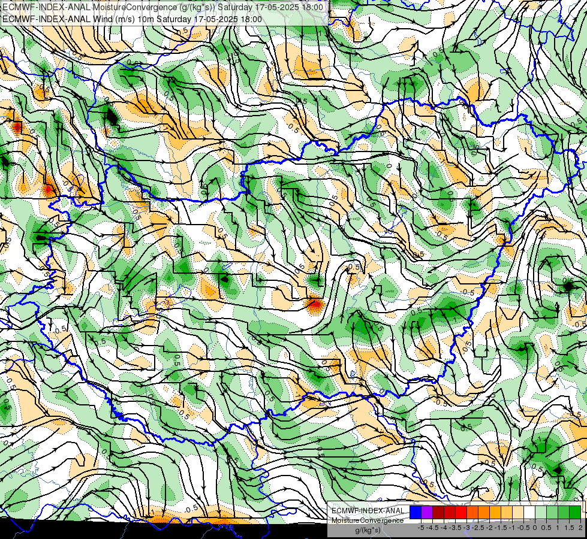This screenshot has width=587, height=539.
Task: Select the palest green swatch between 0 and 0.5
Action: point(541,512)
